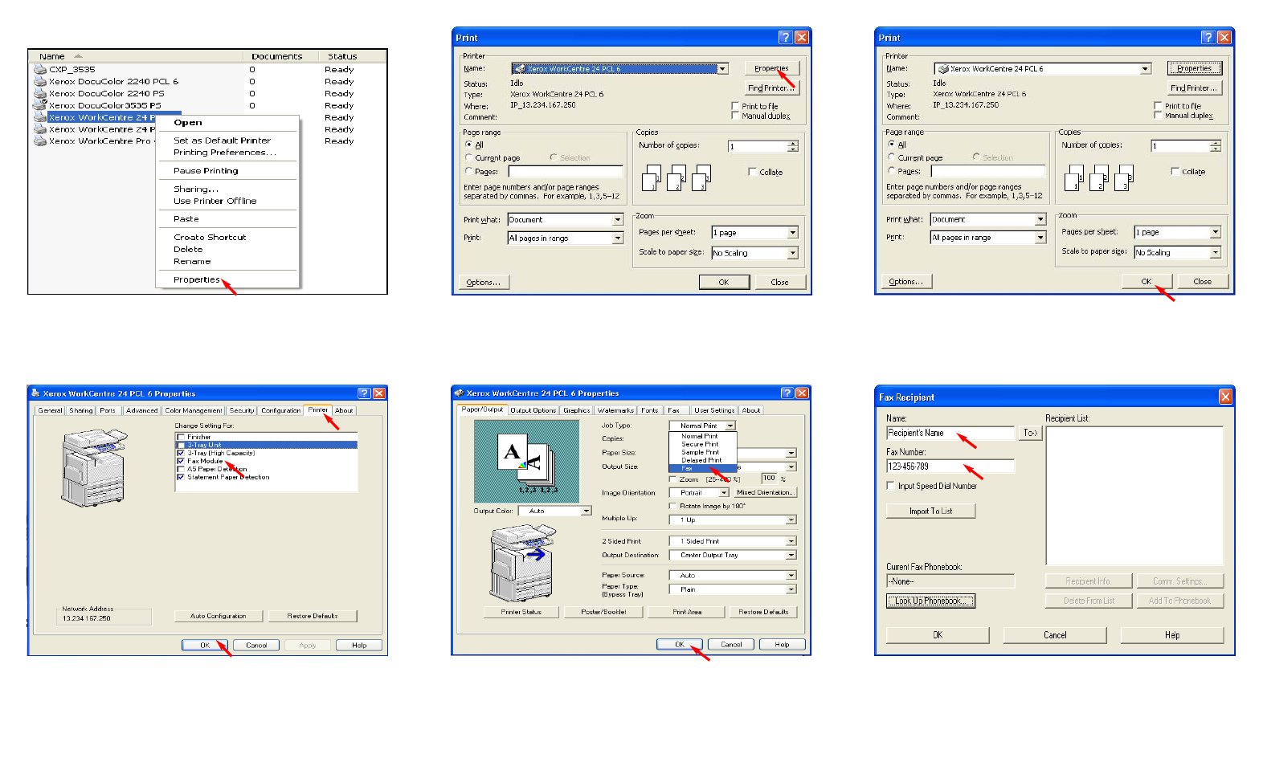Switch to the Output Options tab
Image resolution: width=1263 pixels, height=766 pixels.
[533, 410]
